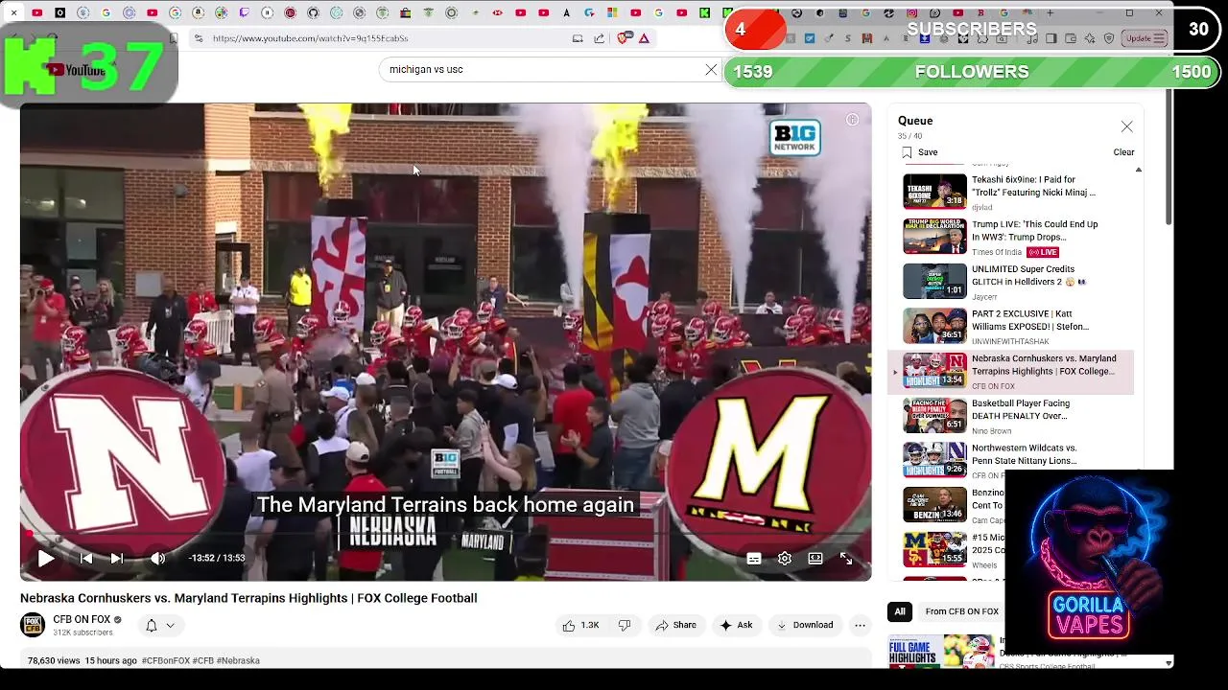This screenshot has width=1228, height=690.
Task: Click the video progress bar
Action: pos(446,535)
